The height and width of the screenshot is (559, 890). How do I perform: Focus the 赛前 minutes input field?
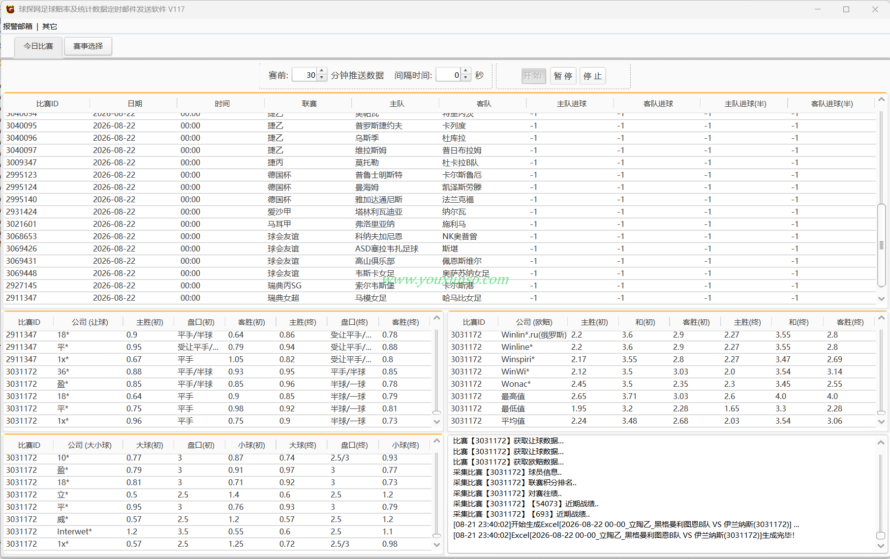[305, 75]
